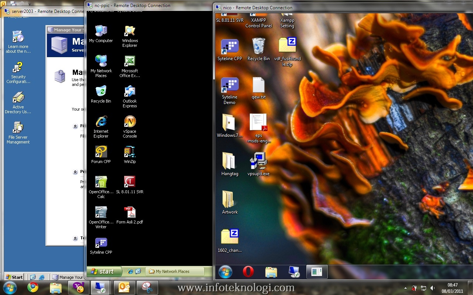This screenshot has height=295, width=473.
Task: Open Windows Explorer on host taskbar
Action: tap(56, 288)
